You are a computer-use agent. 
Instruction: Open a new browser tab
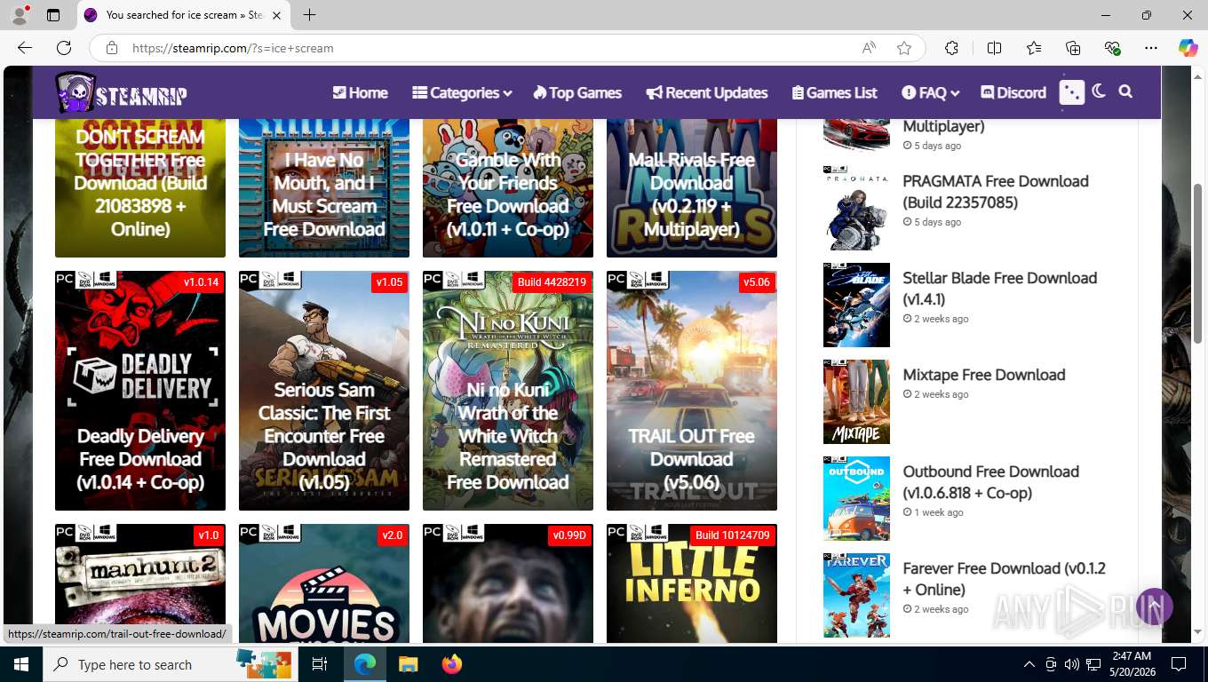[x=309, y=15]
